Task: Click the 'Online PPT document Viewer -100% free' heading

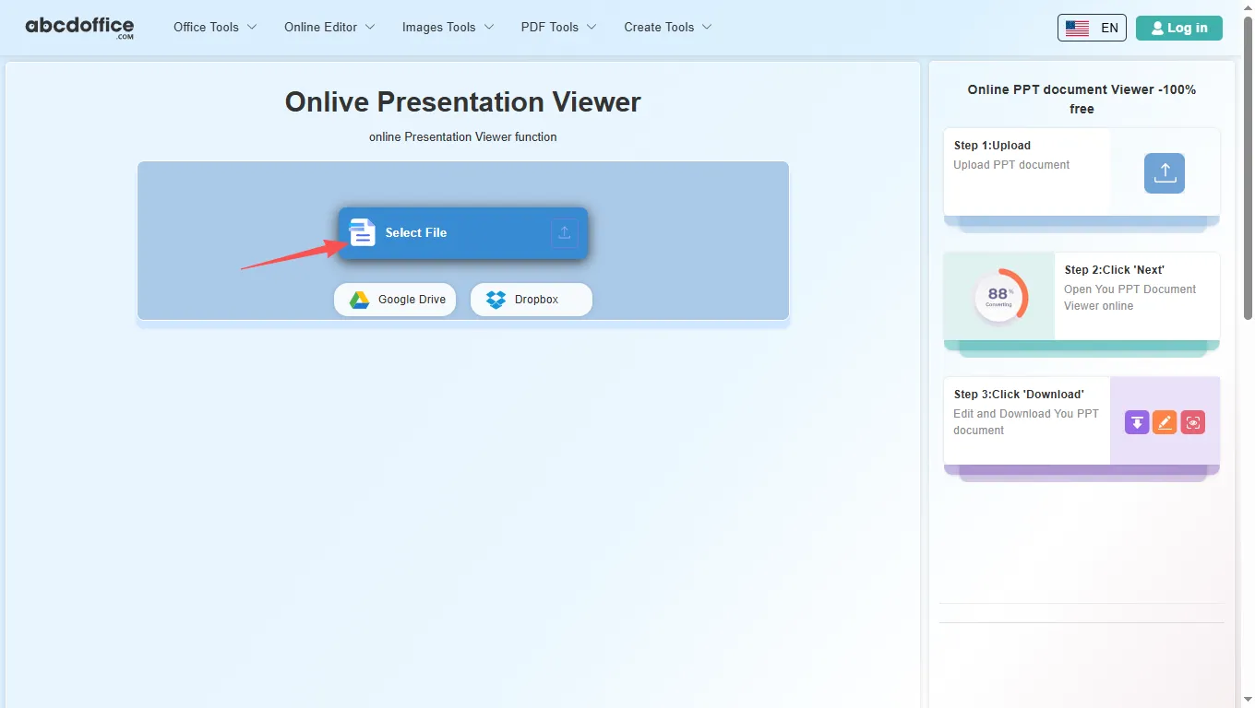Action: [x=1082, y=100]
